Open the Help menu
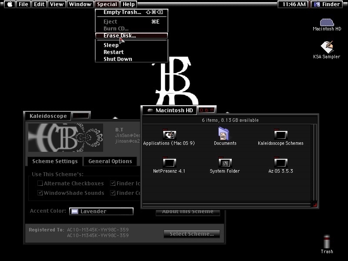The height and width of the screenshot is (261, 348). (x=129, y=4)
